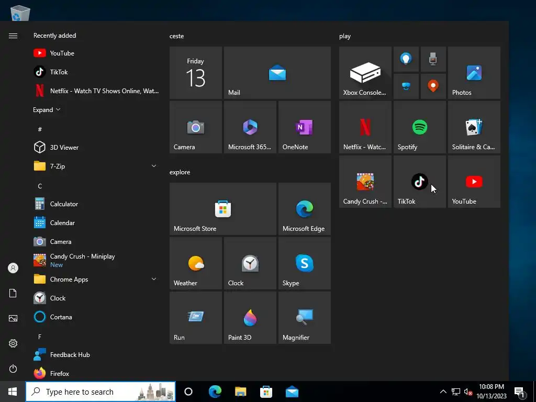536x402 pixels.
Task: Launch the Spotify tile
Action: [x=420, y=127]
